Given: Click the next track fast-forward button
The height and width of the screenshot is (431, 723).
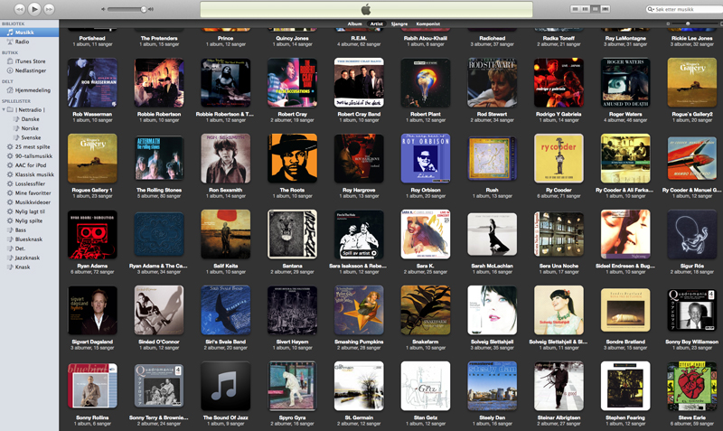Looking at the screenshot, I should 49,9.
